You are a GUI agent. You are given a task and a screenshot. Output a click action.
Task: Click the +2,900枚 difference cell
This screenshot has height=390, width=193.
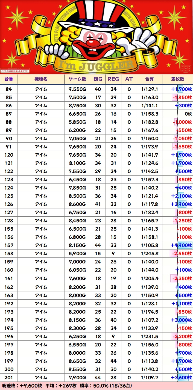(x=178, y=204)
